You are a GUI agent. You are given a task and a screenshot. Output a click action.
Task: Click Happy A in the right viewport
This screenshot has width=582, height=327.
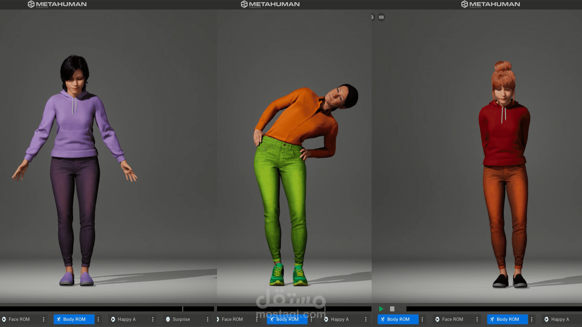(560, 319)
